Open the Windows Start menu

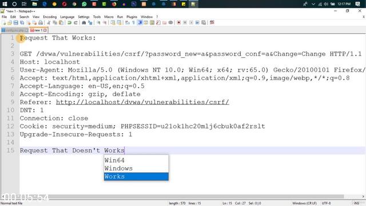tap(5, 4)
